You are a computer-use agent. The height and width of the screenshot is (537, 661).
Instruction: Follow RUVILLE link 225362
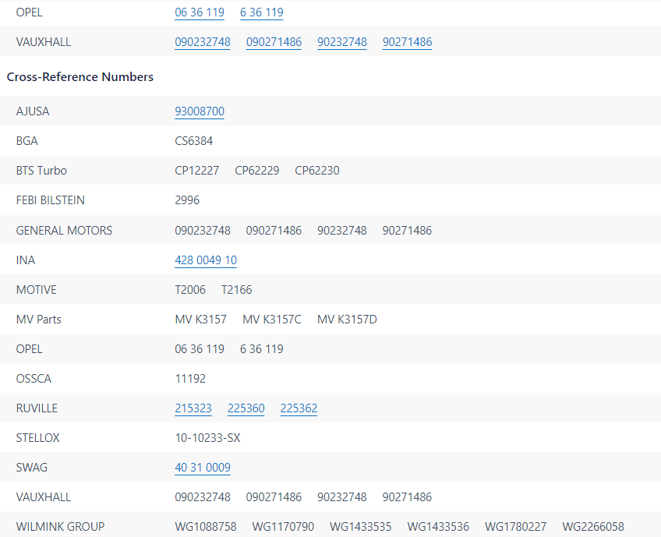click(299, 408)
